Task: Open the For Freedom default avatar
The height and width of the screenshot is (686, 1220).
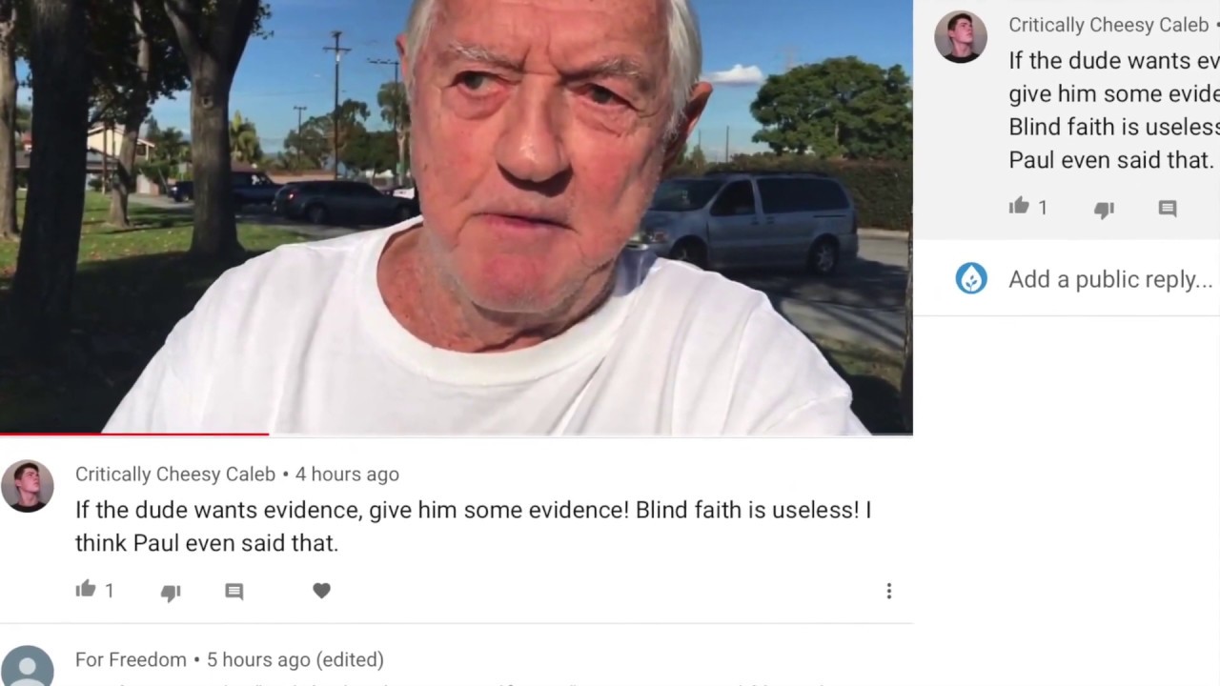Action: (x=27, y=667)
